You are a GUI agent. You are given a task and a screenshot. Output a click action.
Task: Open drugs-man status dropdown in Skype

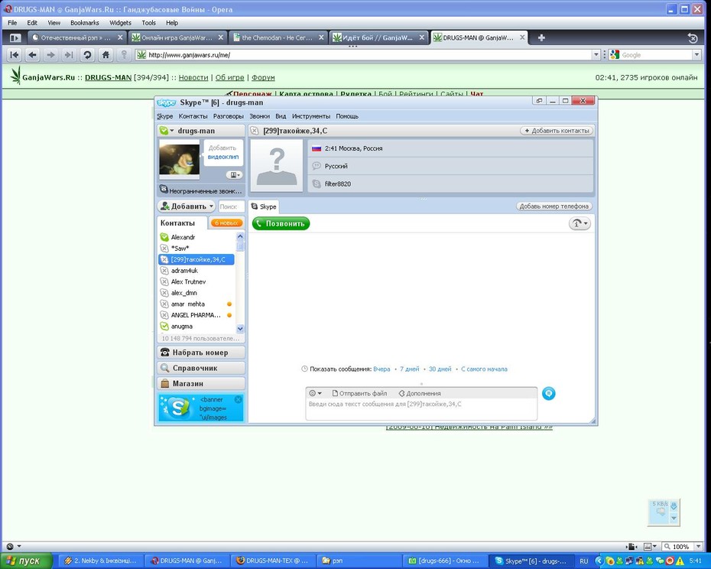(x=167, y=131)
